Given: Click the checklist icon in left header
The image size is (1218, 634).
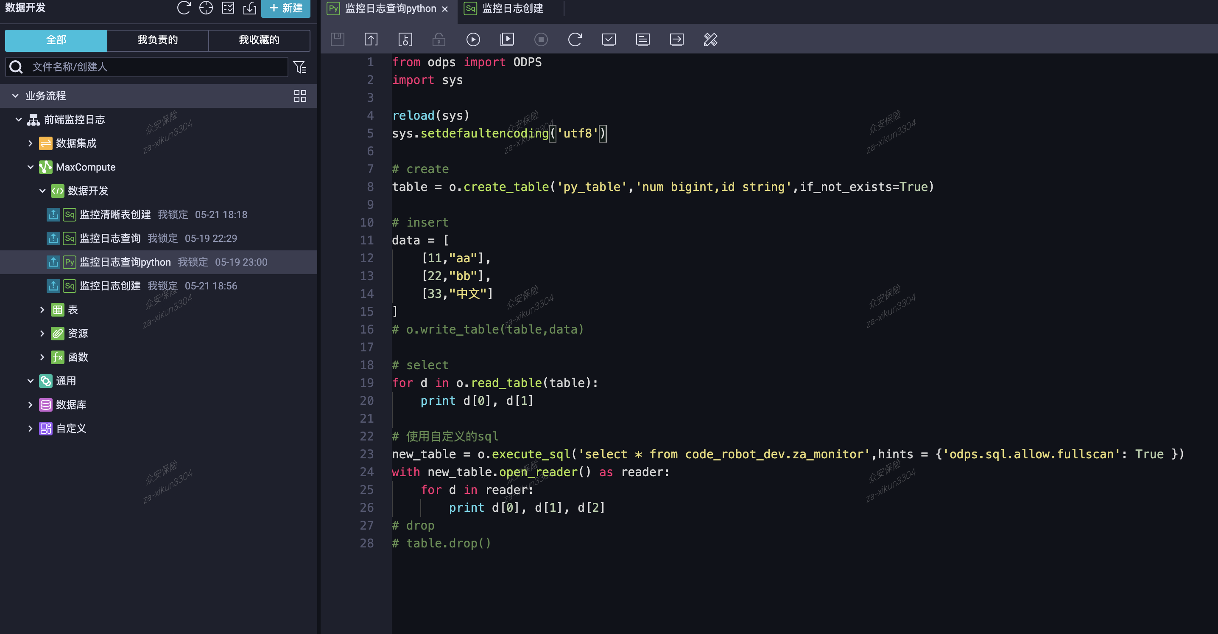Looking at the screenshot, I should click(228, 8).
